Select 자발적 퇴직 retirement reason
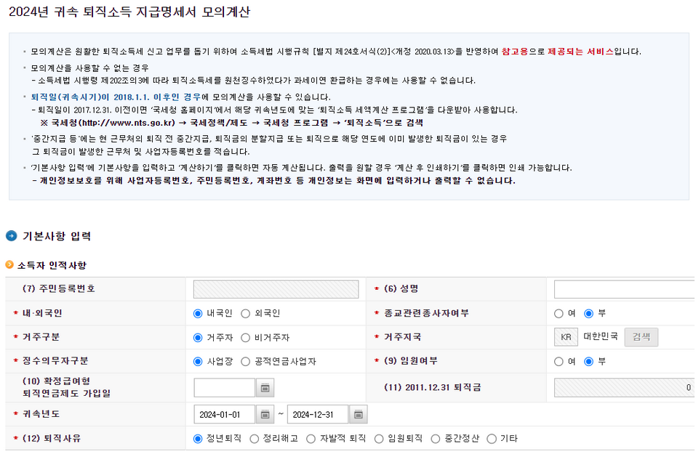This screenshot has width=696, height=454. [309, 438]
